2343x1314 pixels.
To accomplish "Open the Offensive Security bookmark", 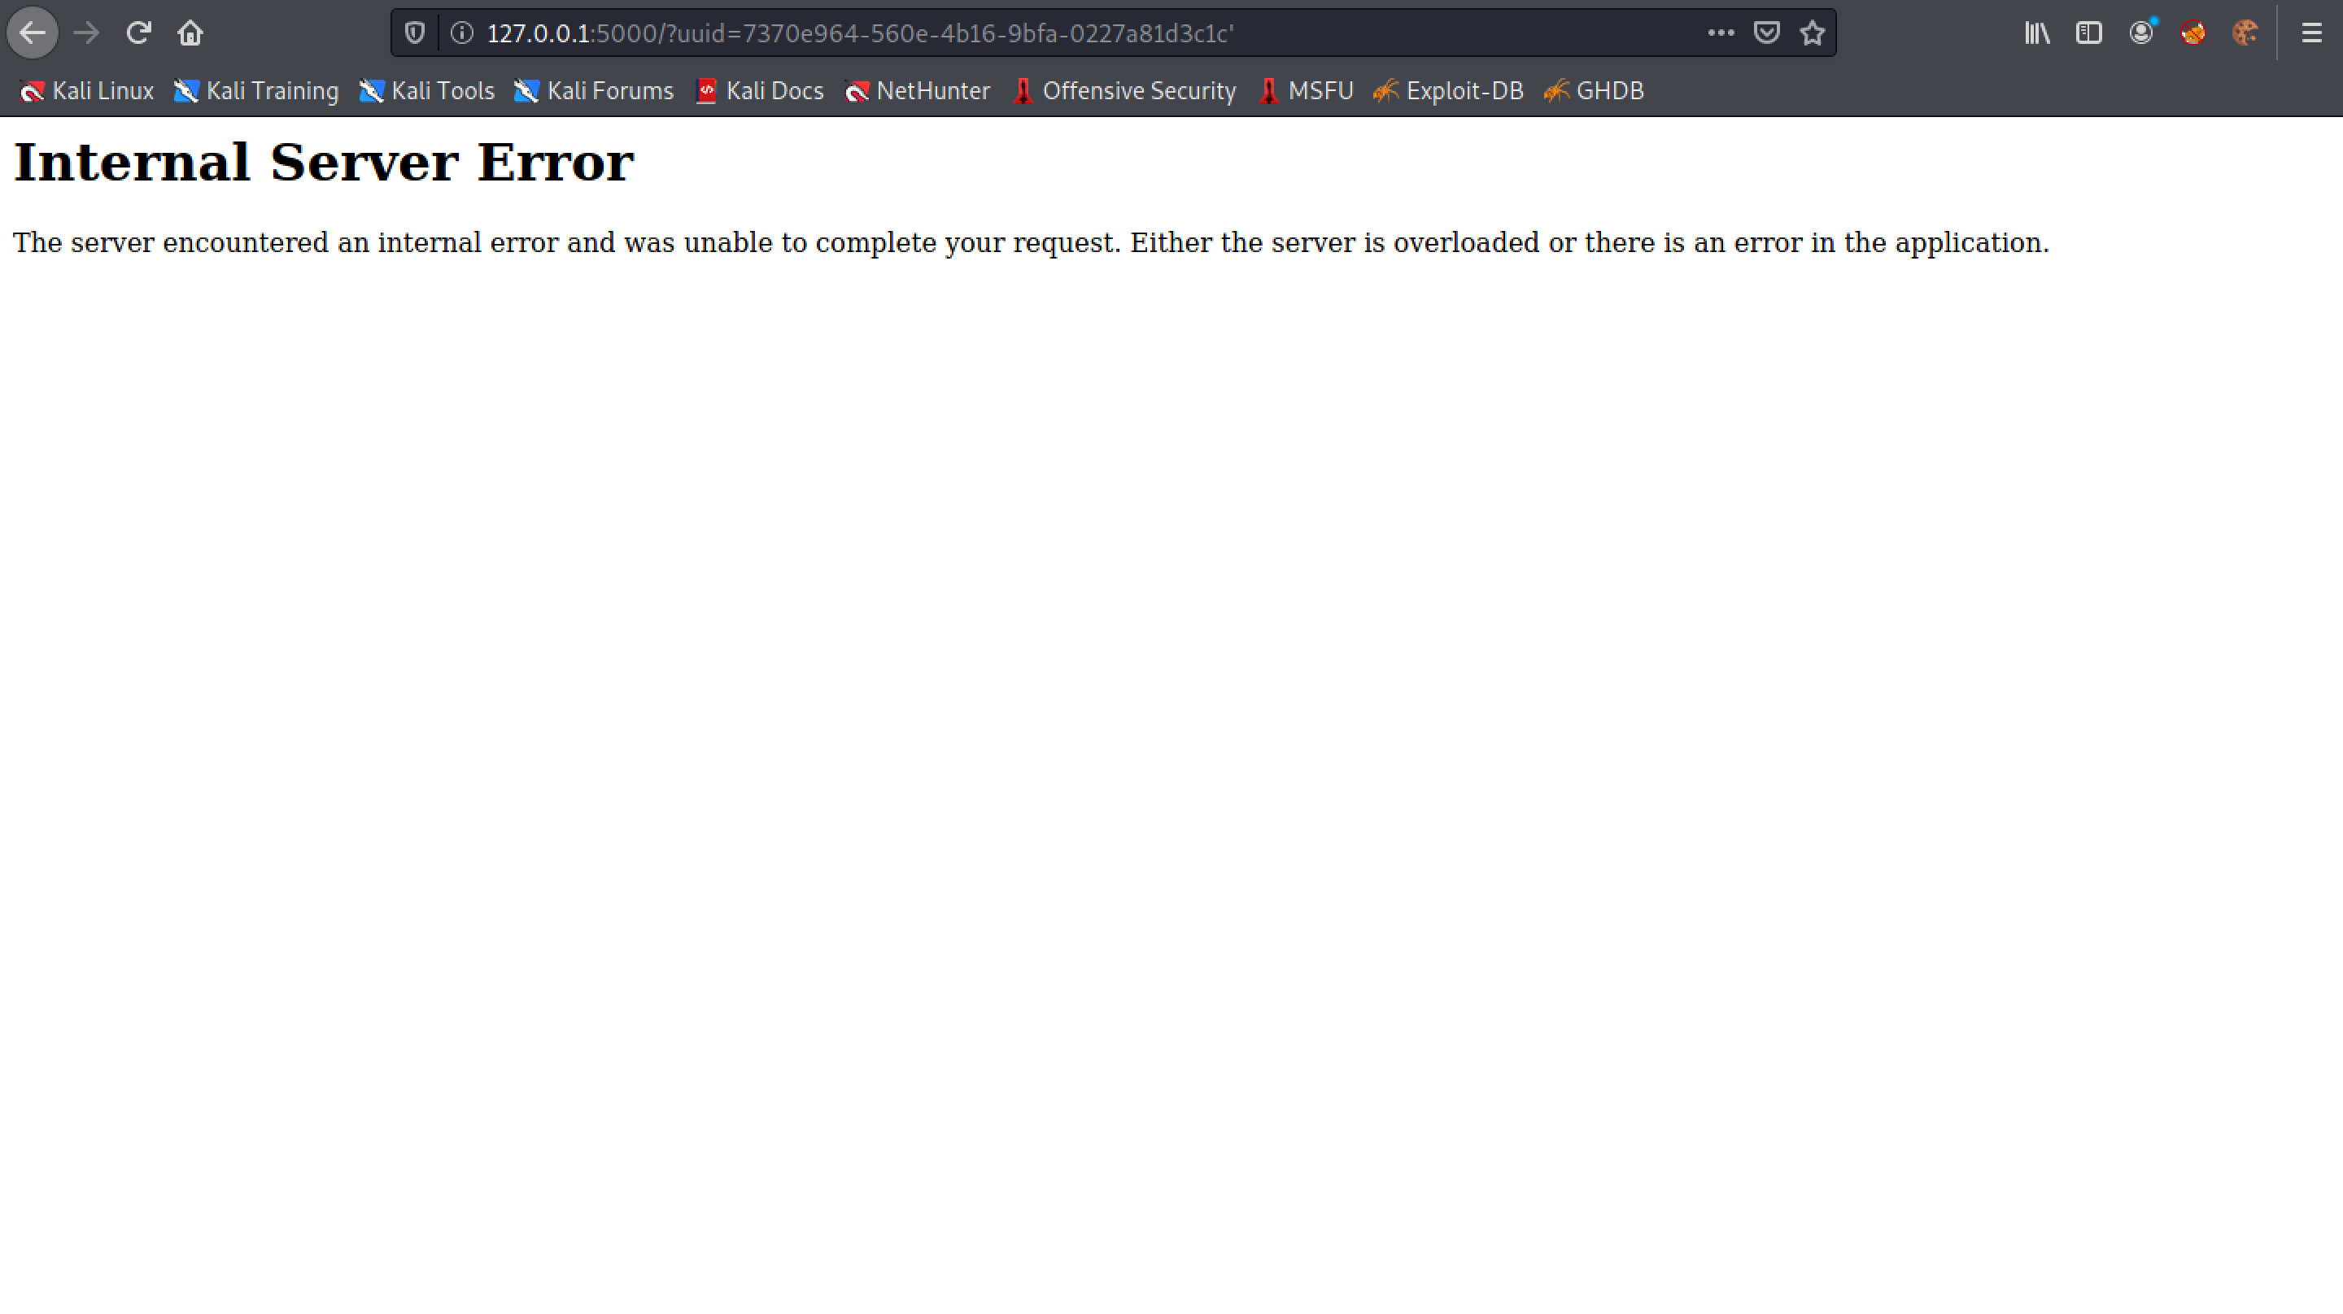I will click(x=1124, y=91).
